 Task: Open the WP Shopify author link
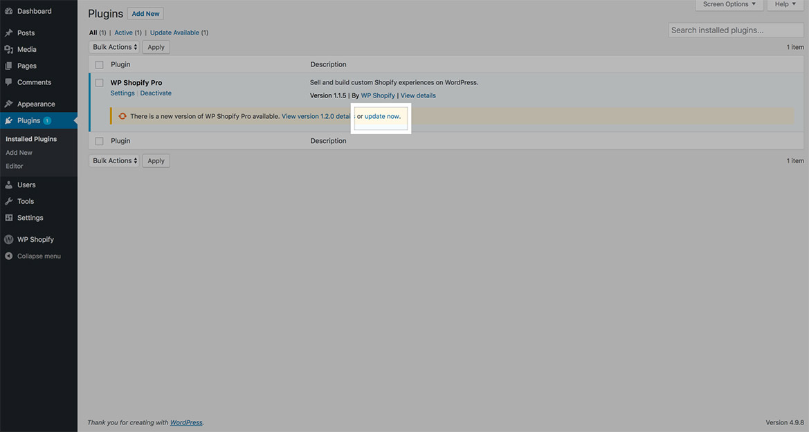point(378,95)
